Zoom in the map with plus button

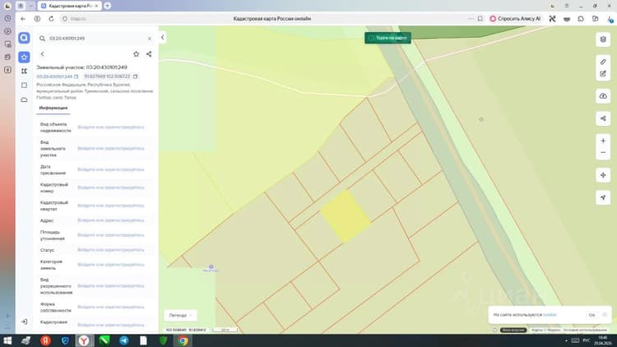[603, 141]
